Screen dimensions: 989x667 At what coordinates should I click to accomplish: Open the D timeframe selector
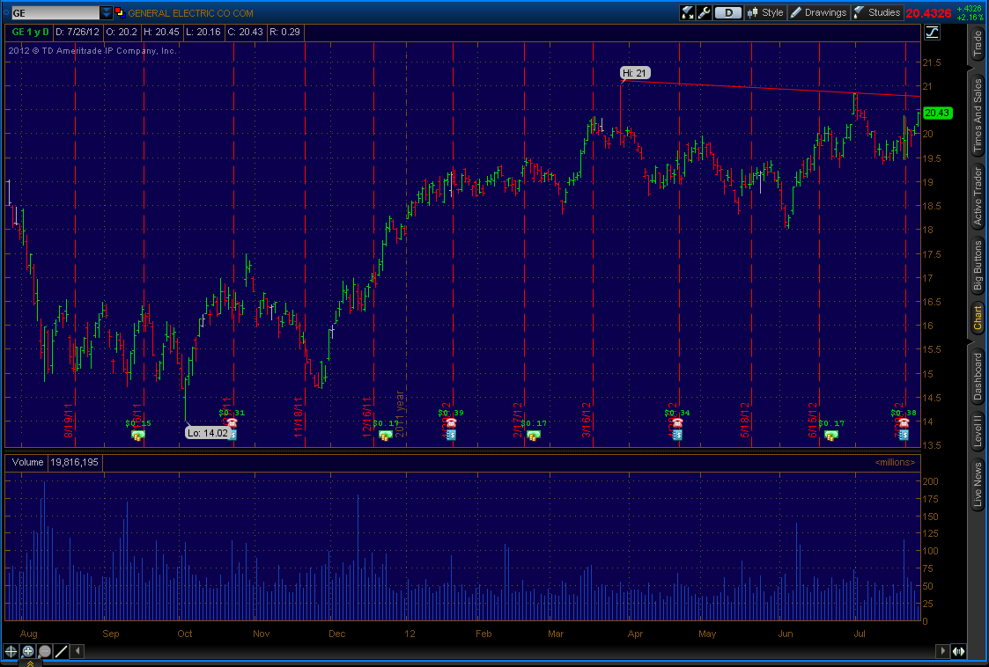(x=727, y=12)
